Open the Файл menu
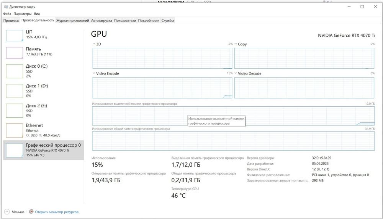Image resolution: width=383 pixels, height=219 pixels. [7, 14]
